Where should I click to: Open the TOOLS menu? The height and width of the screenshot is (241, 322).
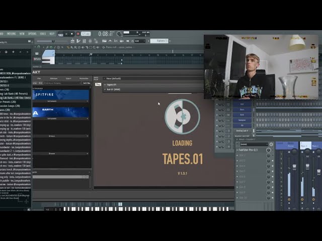click(43, 34)
